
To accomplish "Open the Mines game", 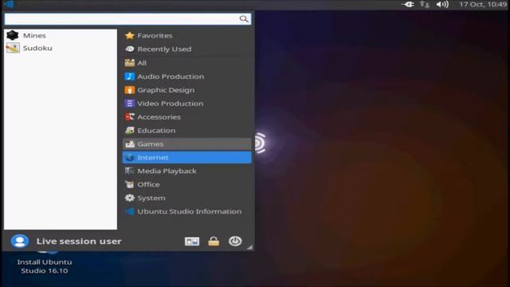I will (x=61, y=35).
